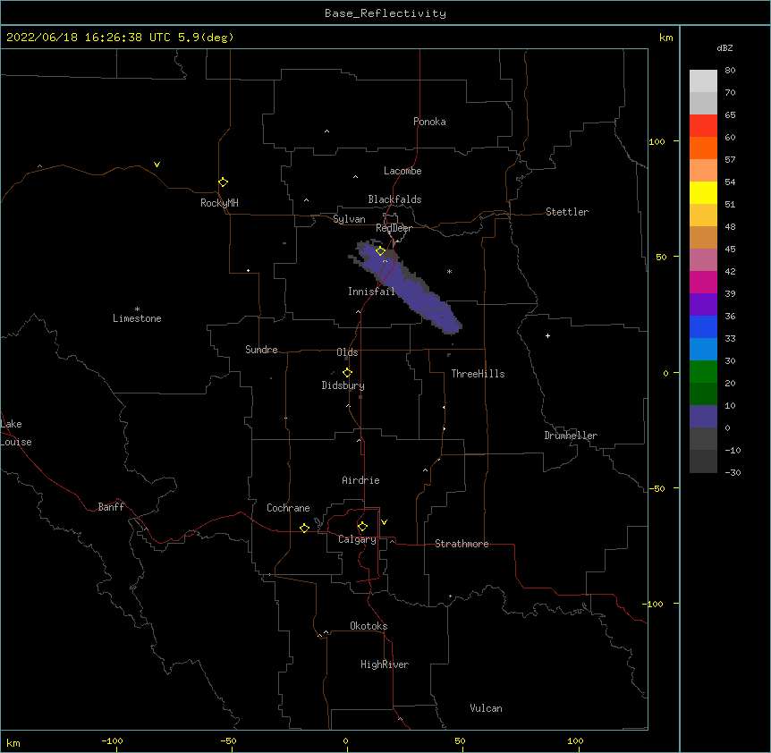This screenshot has height=753, width=771.
Task: Click the RedDeer city label
Action: click(x=394, y=228)
